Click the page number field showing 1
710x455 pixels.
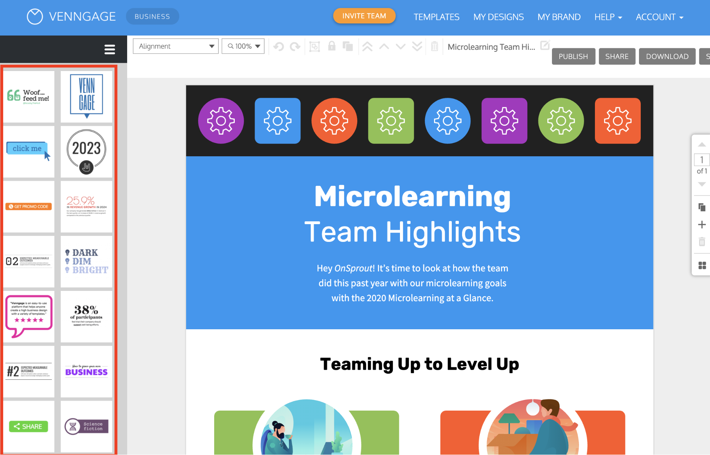pyautogui.click(x=701, y=159)
